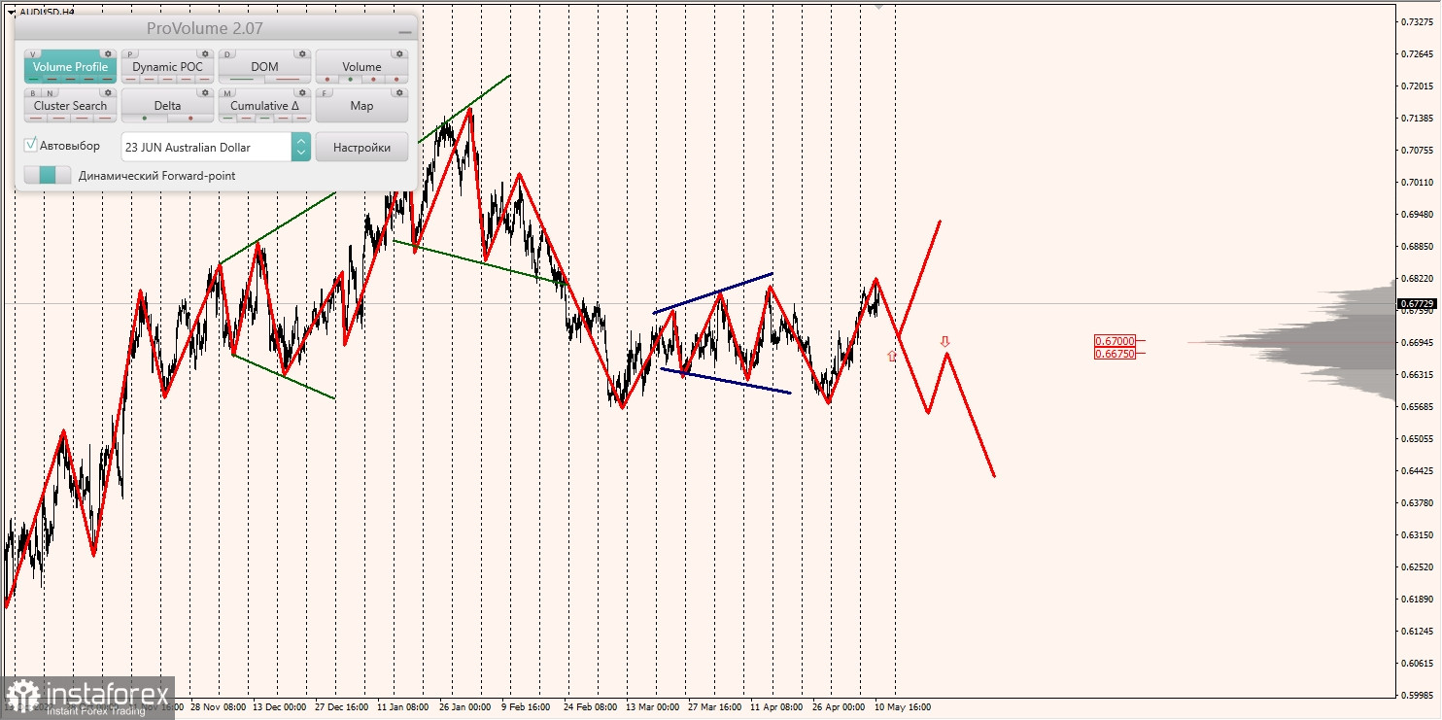Switch the Динамический Forward-point toggle
Image resolution: width=1442 pixels, height=720 pixels.
click(48, 175)
